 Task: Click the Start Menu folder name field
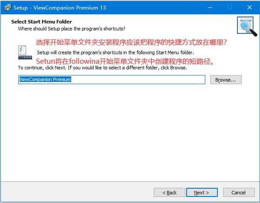[112, 79]
